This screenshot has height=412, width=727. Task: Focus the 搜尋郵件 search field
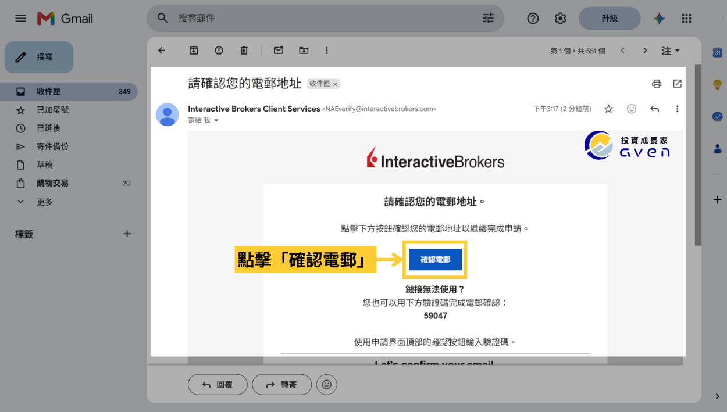pyautogui.click(x=326, y=19)
